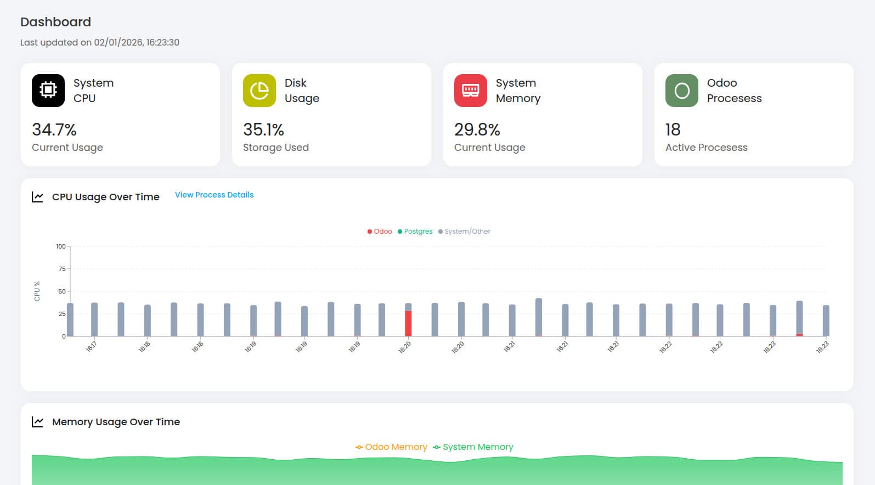Viewport: 875px width, 485px height.
Task: Toggle the Odoo series in CPU legend
Action: [380, 232]
